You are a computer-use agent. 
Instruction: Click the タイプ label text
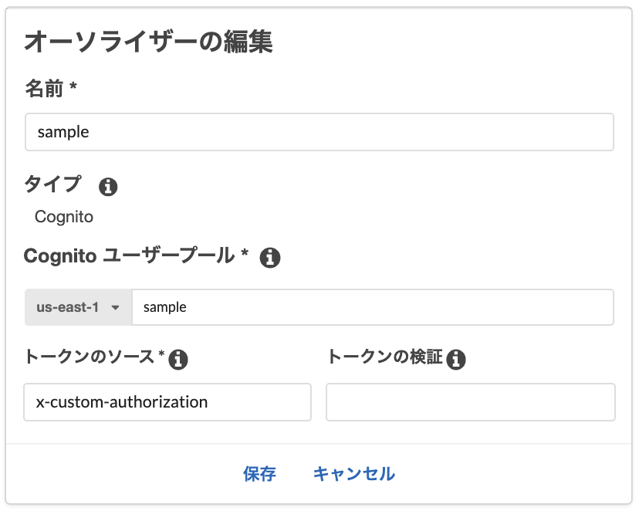click(52, 184)
